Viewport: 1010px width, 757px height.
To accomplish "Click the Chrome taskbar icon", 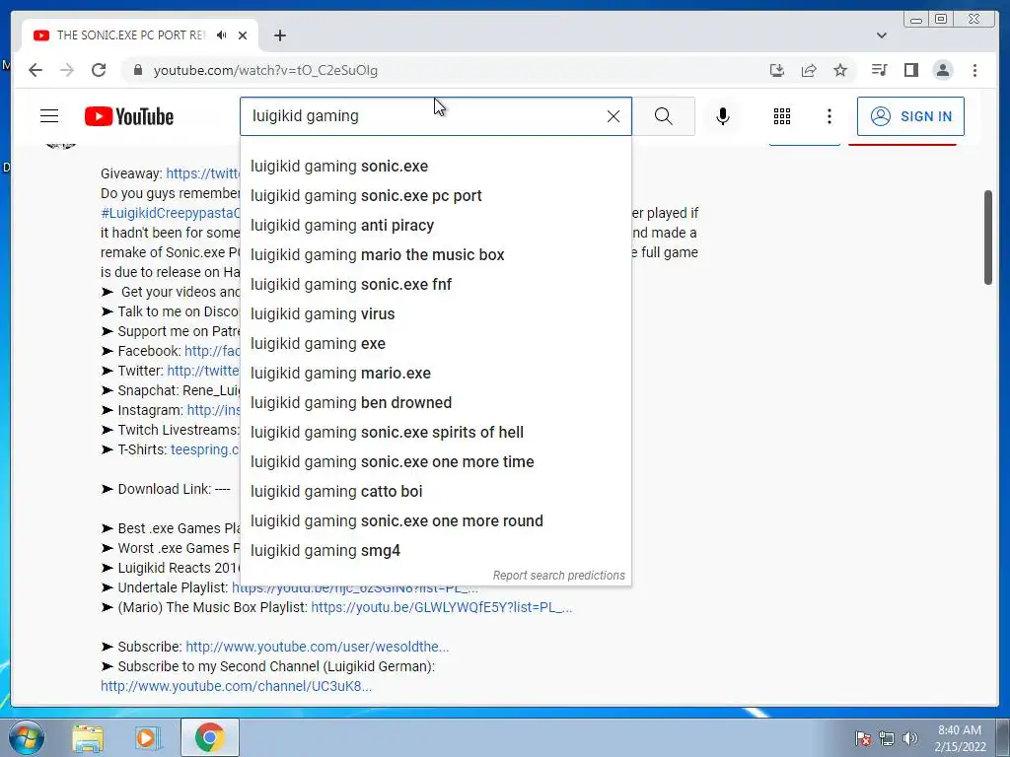I will 209,737.
